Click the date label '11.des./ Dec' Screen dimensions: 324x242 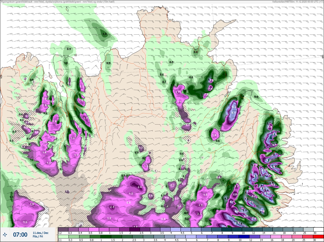coord(40,233)
